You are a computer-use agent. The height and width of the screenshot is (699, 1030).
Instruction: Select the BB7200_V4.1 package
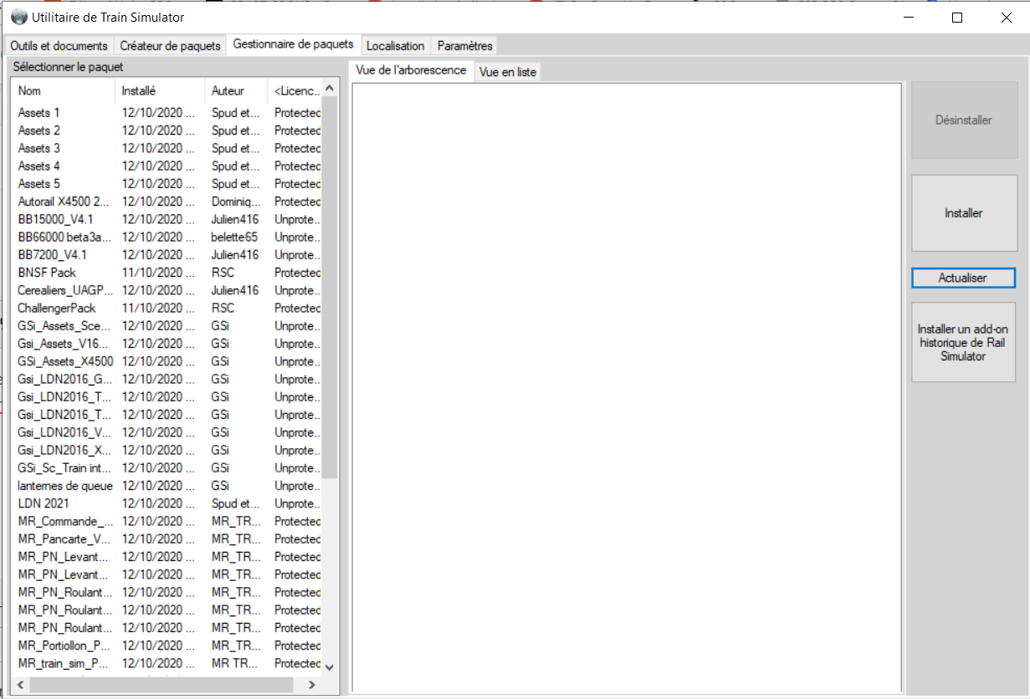tap(167, 255)
